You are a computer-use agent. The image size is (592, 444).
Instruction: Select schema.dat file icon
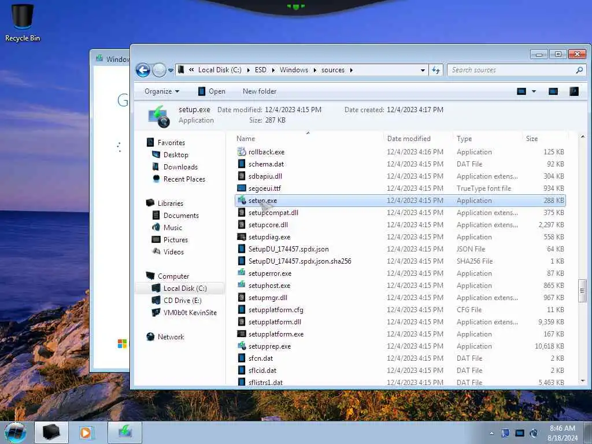(242, 164)
